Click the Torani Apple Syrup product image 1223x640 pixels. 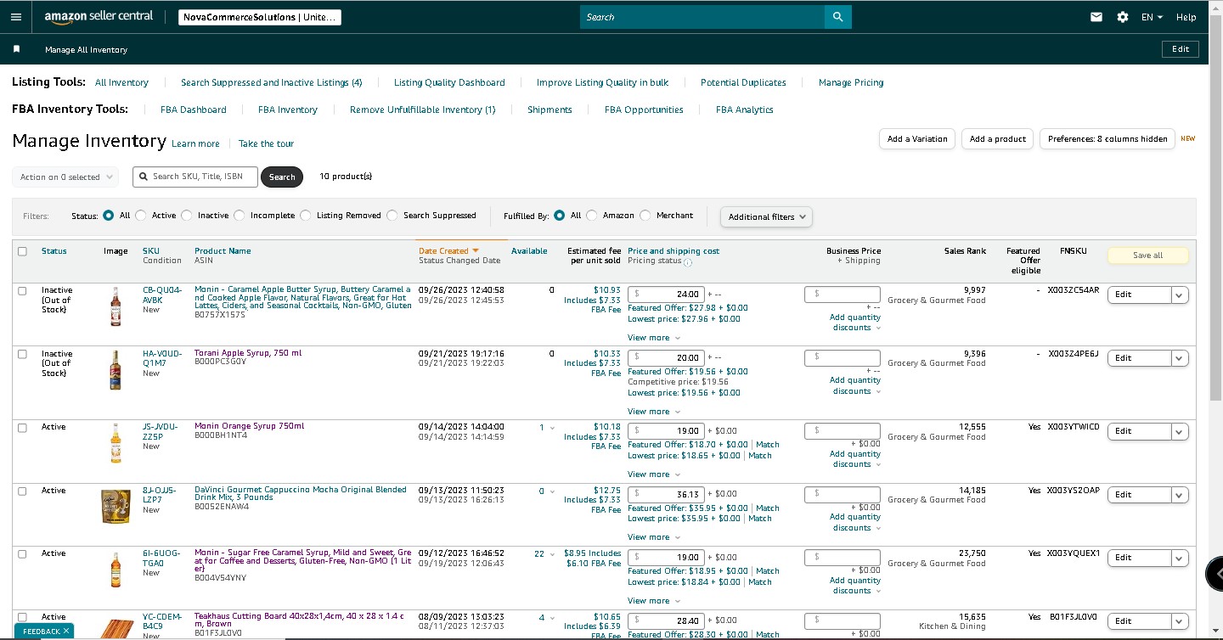tap(116, 370)
